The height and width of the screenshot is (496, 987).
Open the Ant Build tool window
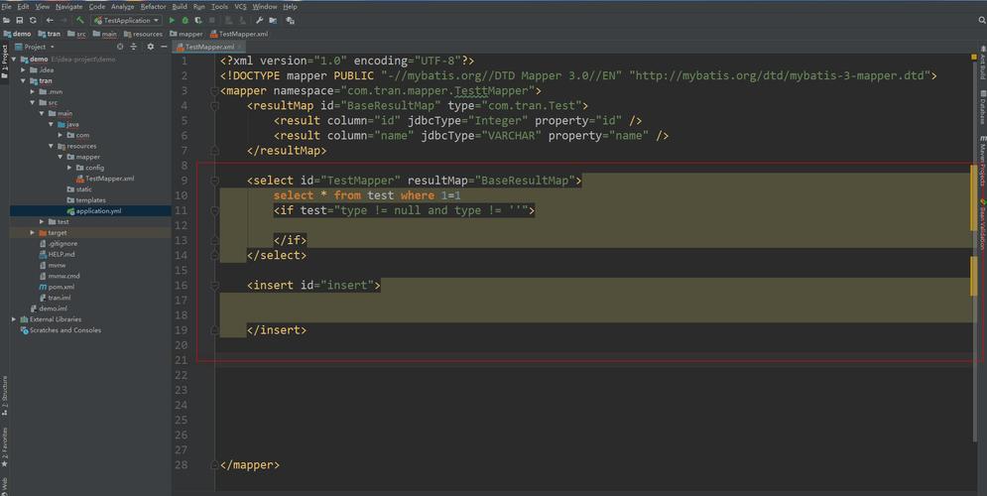(982, 62)
